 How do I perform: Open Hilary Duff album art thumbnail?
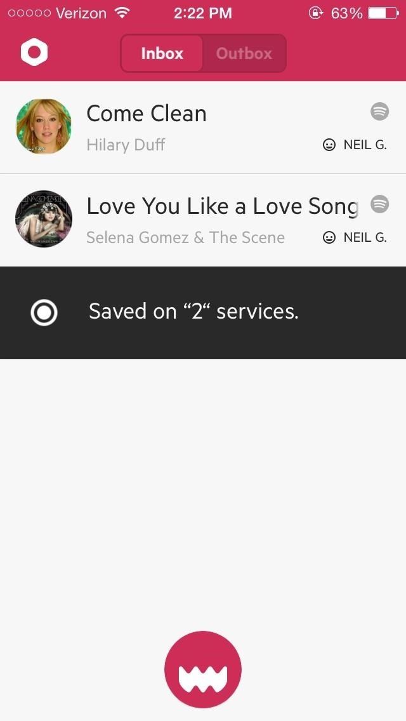(44, 126)
